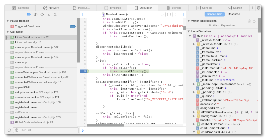Toggle the code coverage icon
The width and height of the screenshot is (266, 139).
(x=175, y=14)
